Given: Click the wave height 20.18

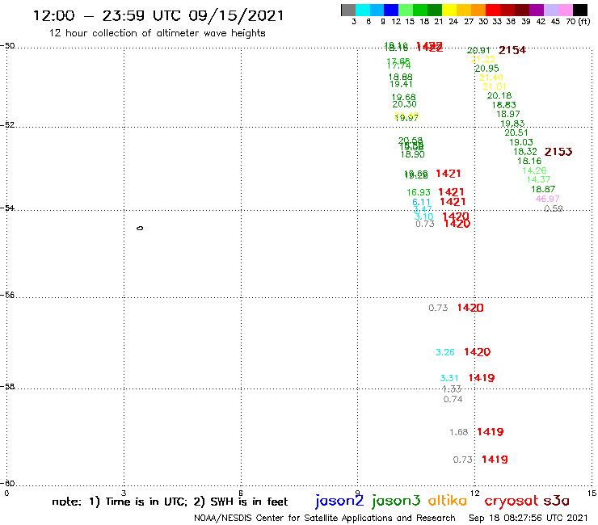Looking at the screenshot, I should (x=499, y=95).
